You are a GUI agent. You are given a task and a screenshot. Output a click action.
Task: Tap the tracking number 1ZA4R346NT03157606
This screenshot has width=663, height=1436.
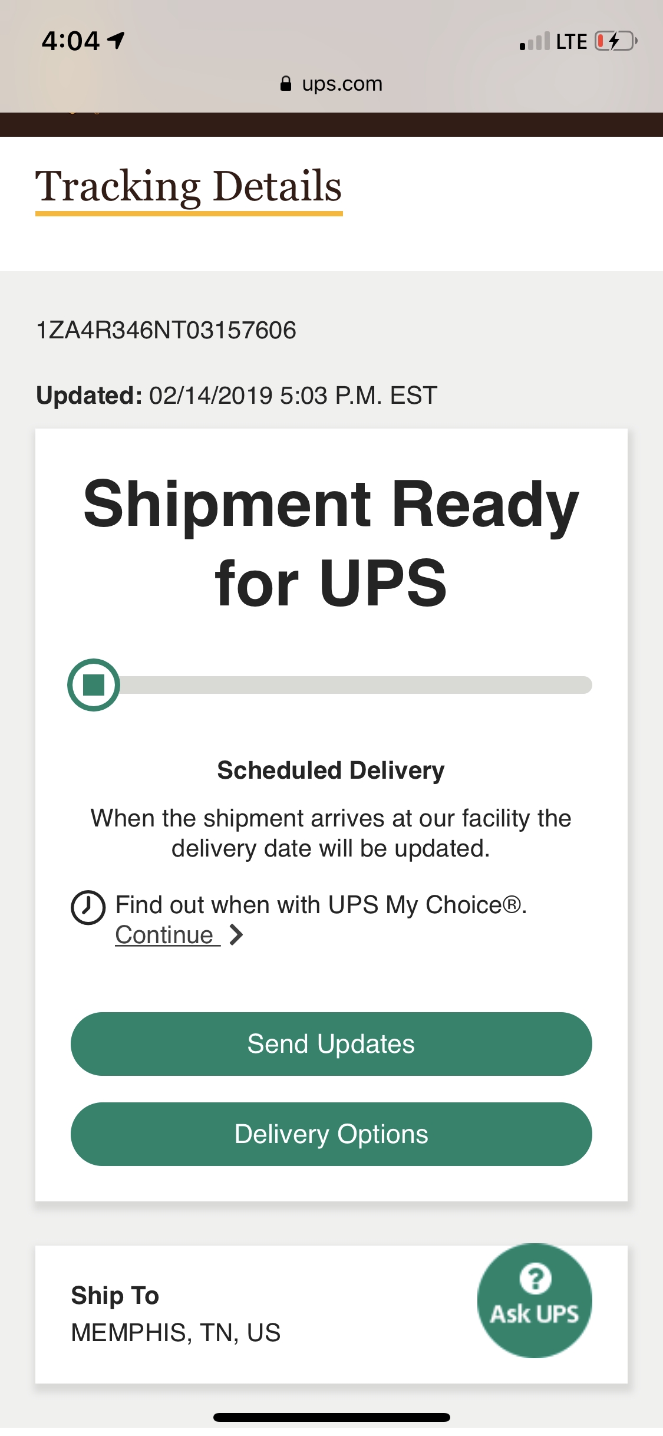[166, 330]
